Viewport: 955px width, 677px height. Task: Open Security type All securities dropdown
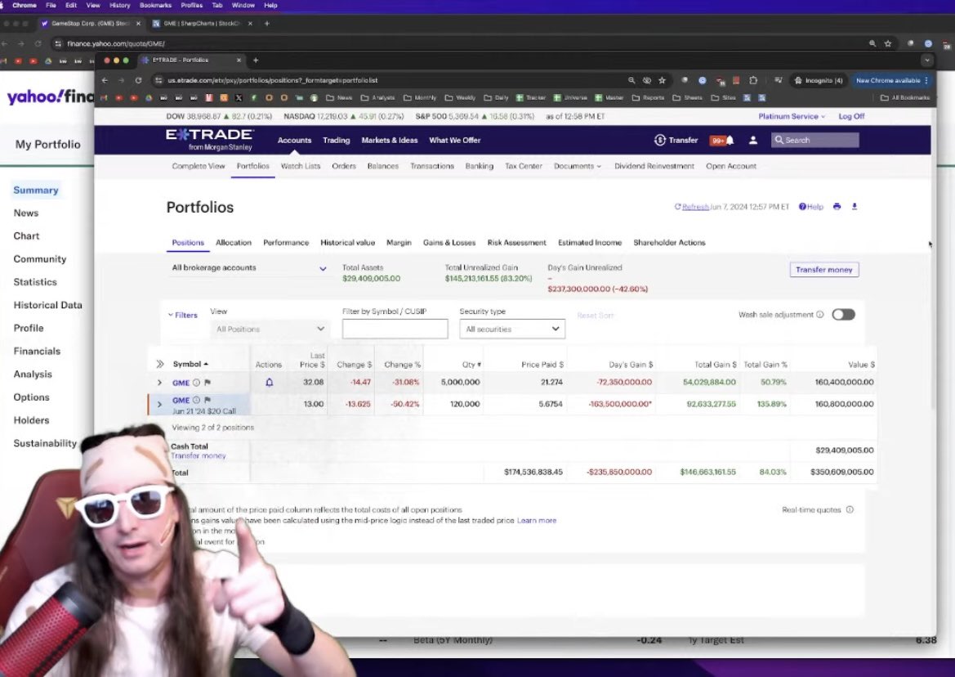point(512,329)
